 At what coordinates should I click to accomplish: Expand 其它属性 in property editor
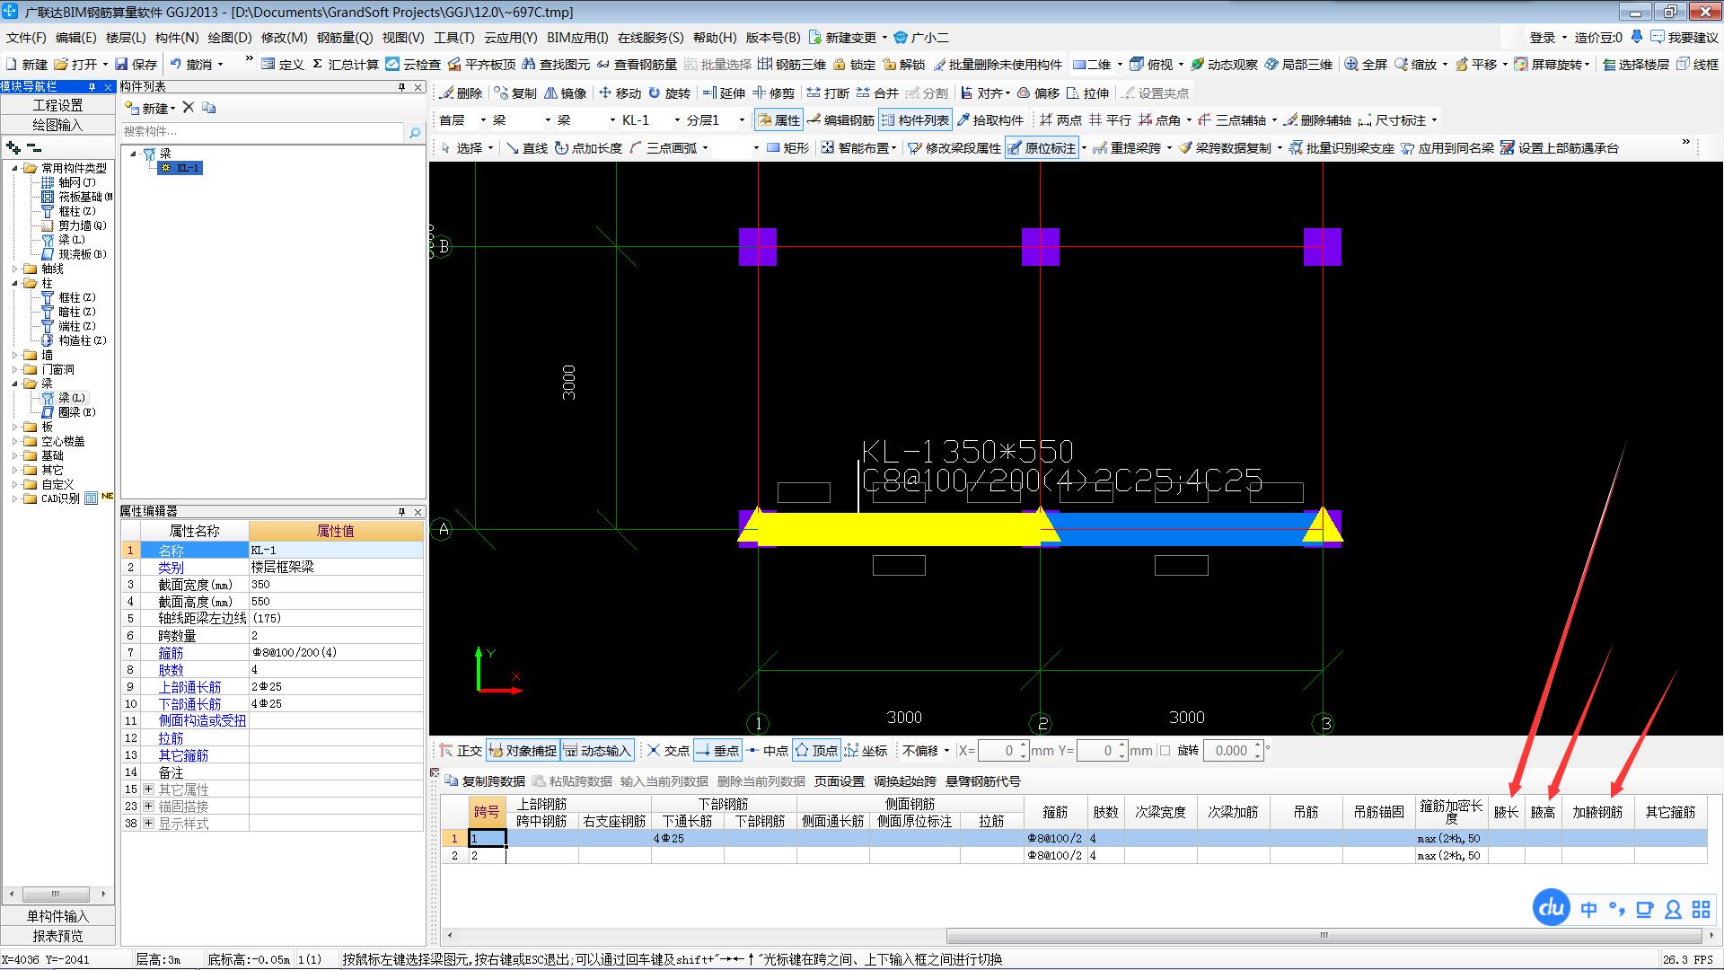click(x=148, y=789)
